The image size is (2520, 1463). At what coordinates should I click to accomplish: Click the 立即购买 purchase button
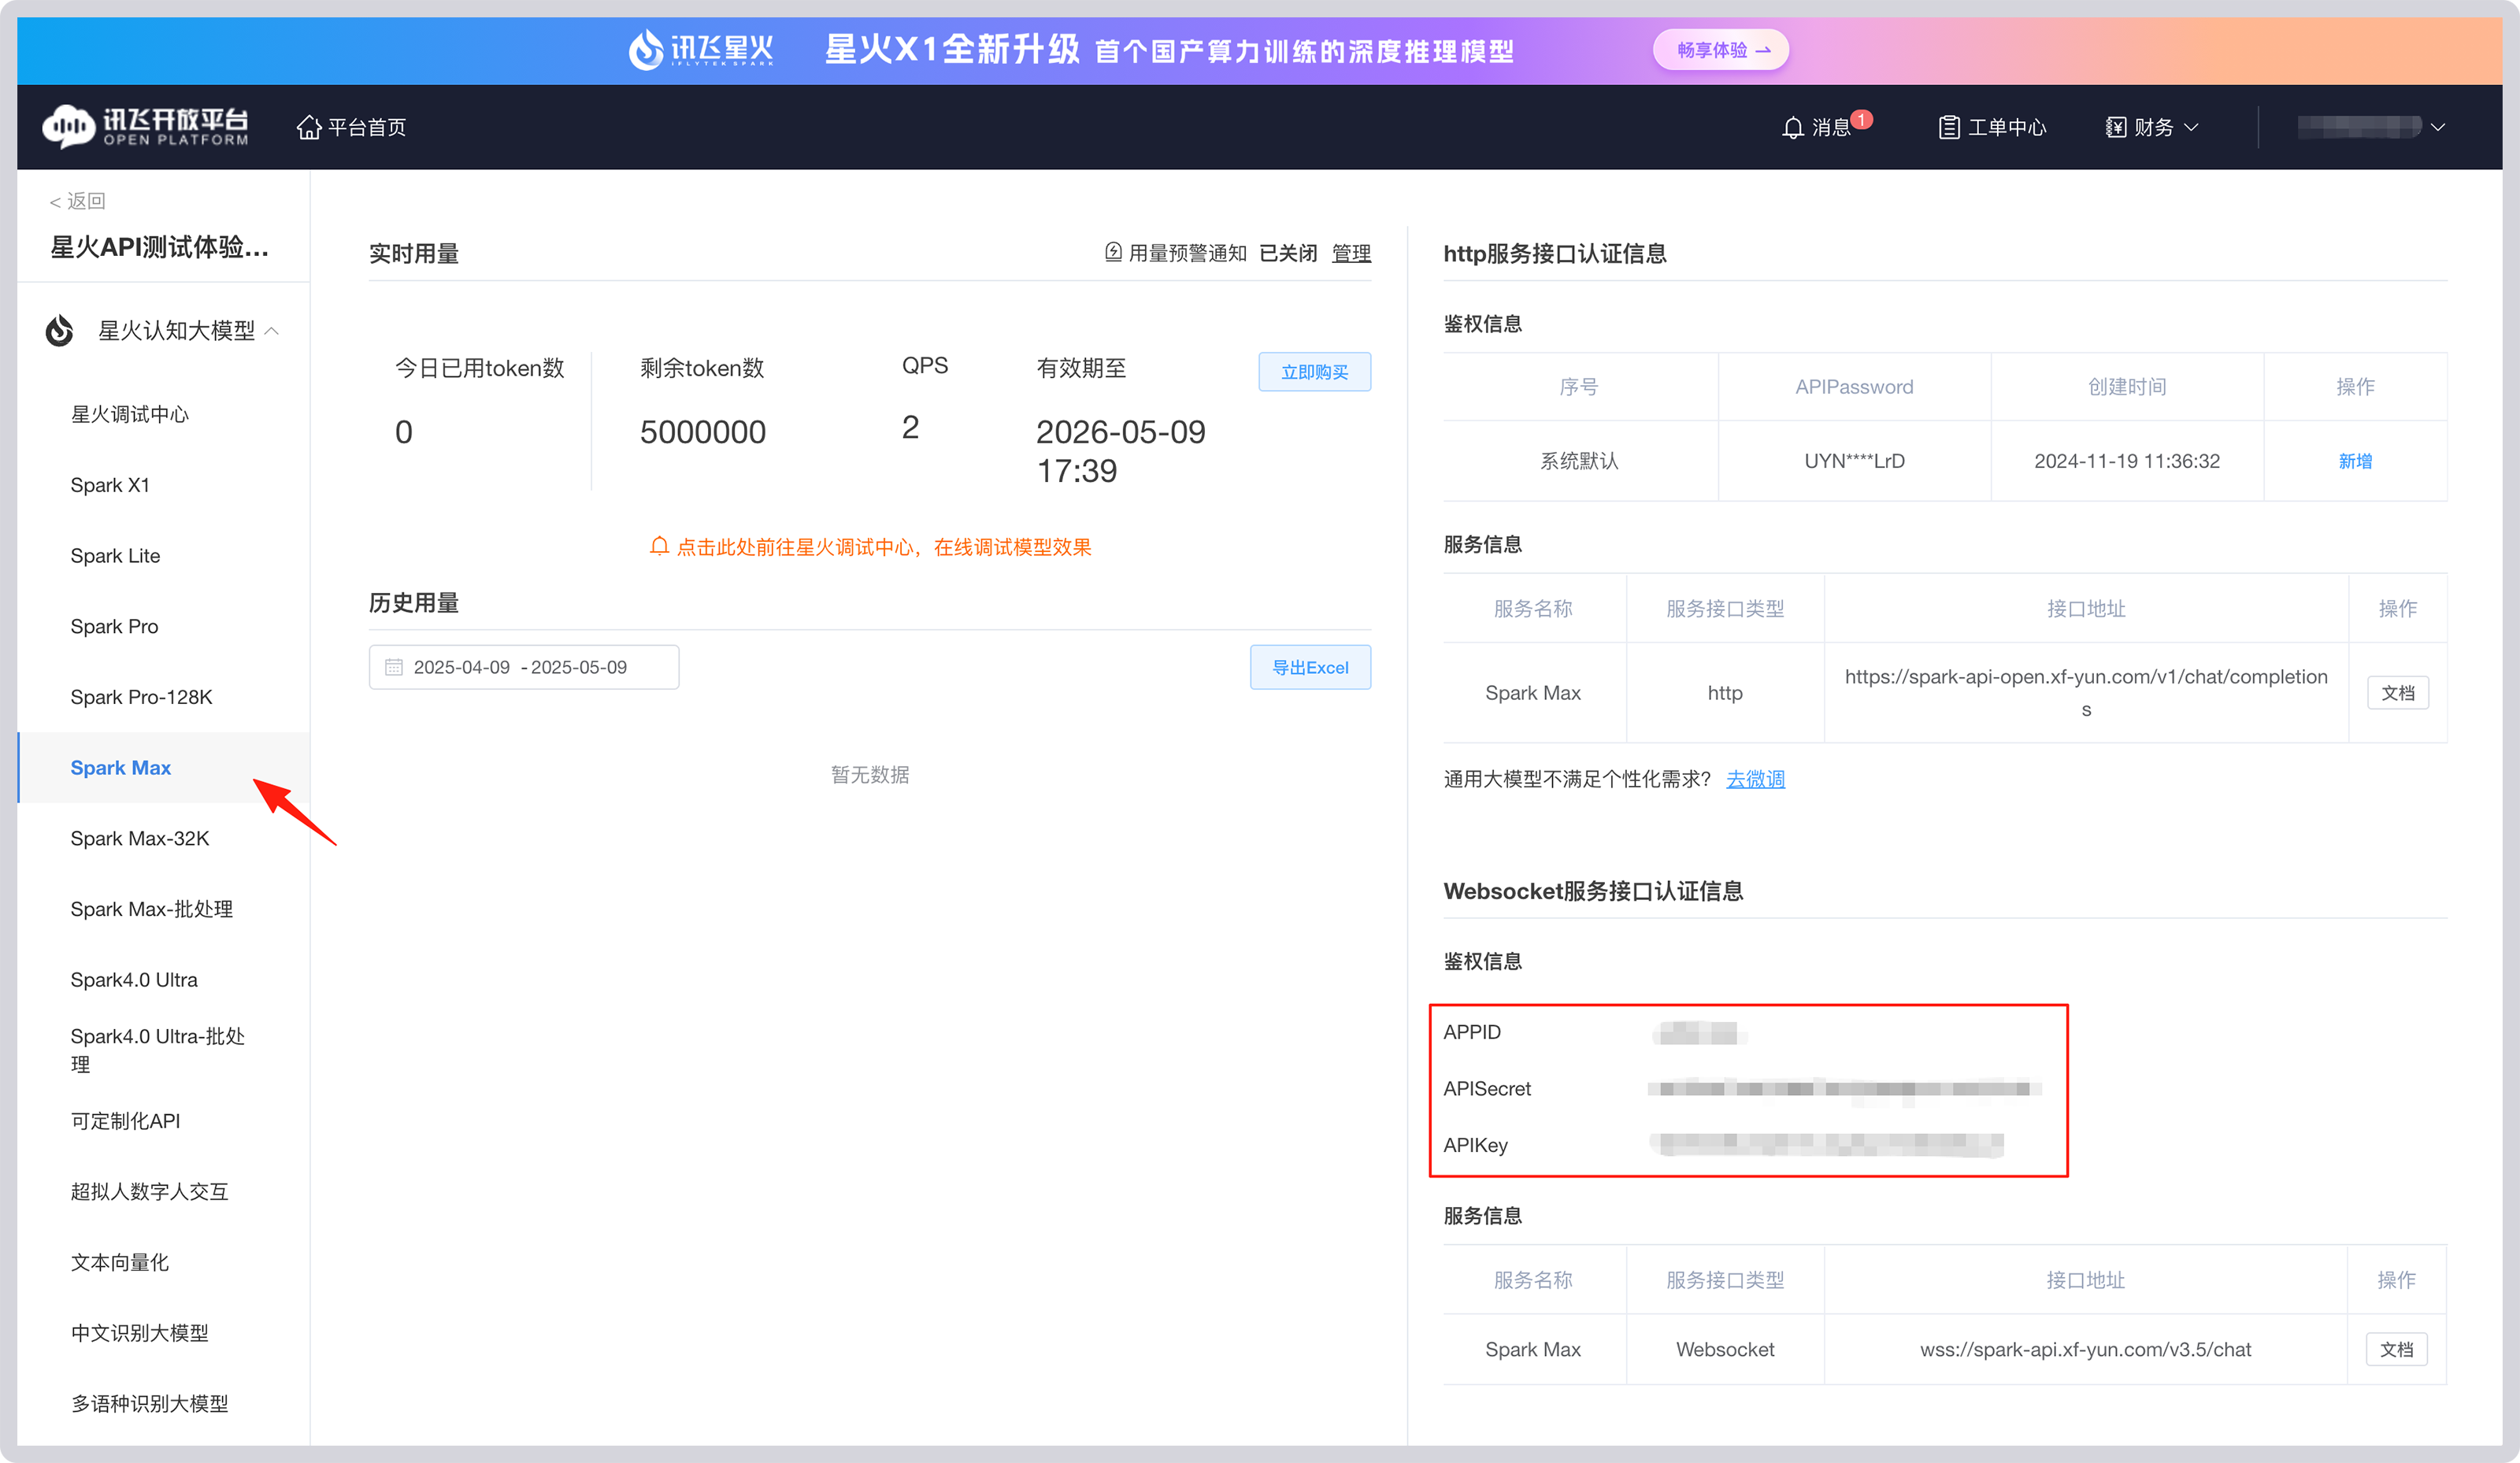[1314, 371]
